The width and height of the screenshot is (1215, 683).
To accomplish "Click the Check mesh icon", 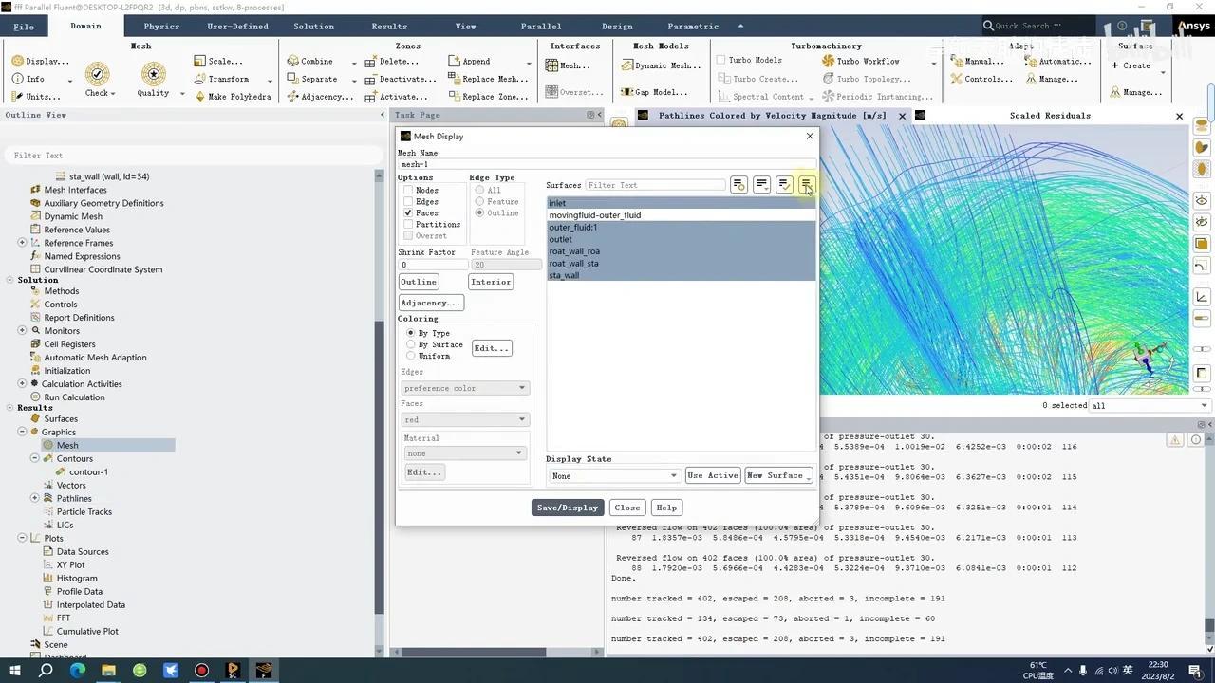I will (97, 75).
